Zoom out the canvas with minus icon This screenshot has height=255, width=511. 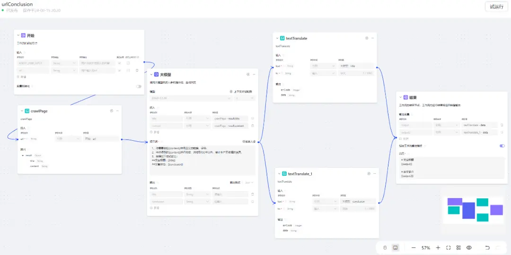click(414, 247)
